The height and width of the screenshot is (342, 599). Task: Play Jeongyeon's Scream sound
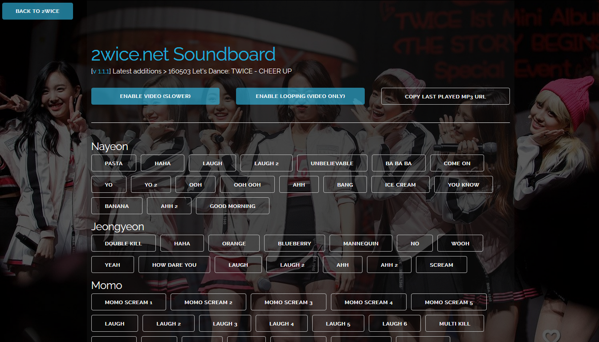click(441, 265)
